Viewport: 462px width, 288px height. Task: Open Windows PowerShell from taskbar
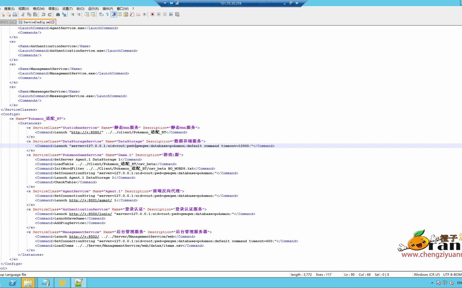coord(12,283)
